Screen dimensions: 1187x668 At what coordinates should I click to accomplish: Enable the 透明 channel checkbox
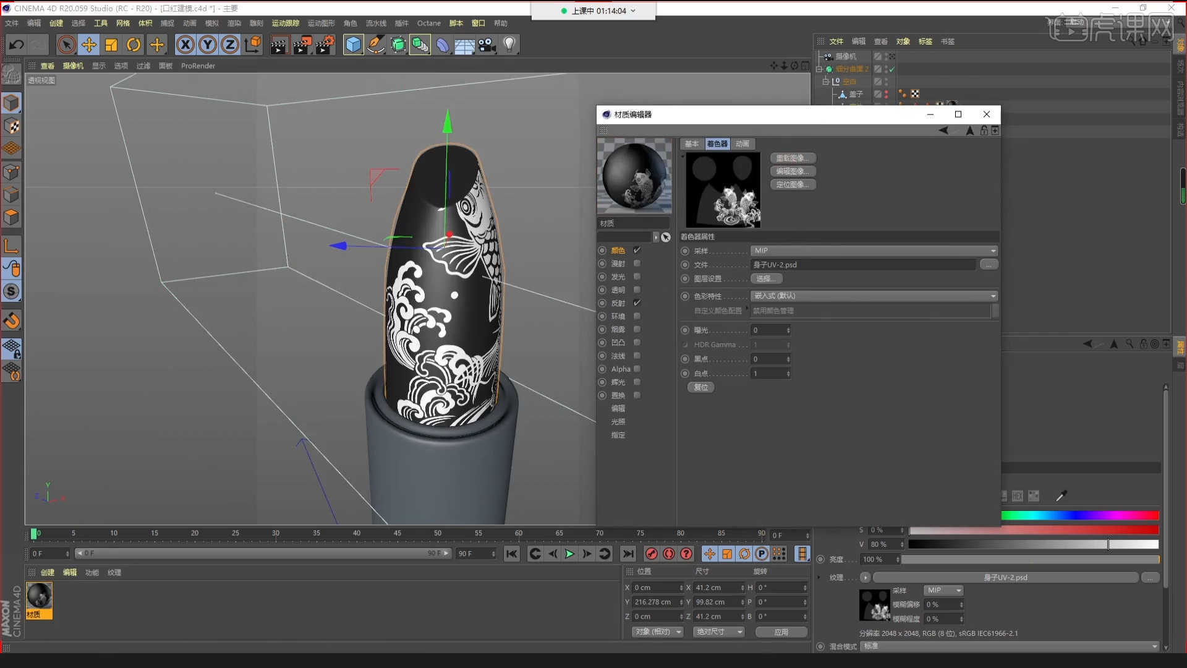tap(637, 289)
